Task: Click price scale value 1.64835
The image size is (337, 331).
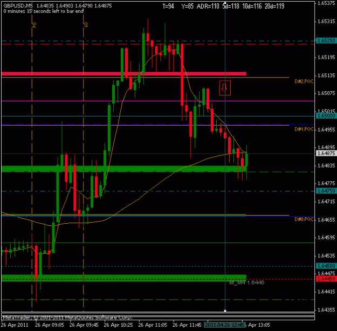Action: pyautogui.click(x=326, y=165)
